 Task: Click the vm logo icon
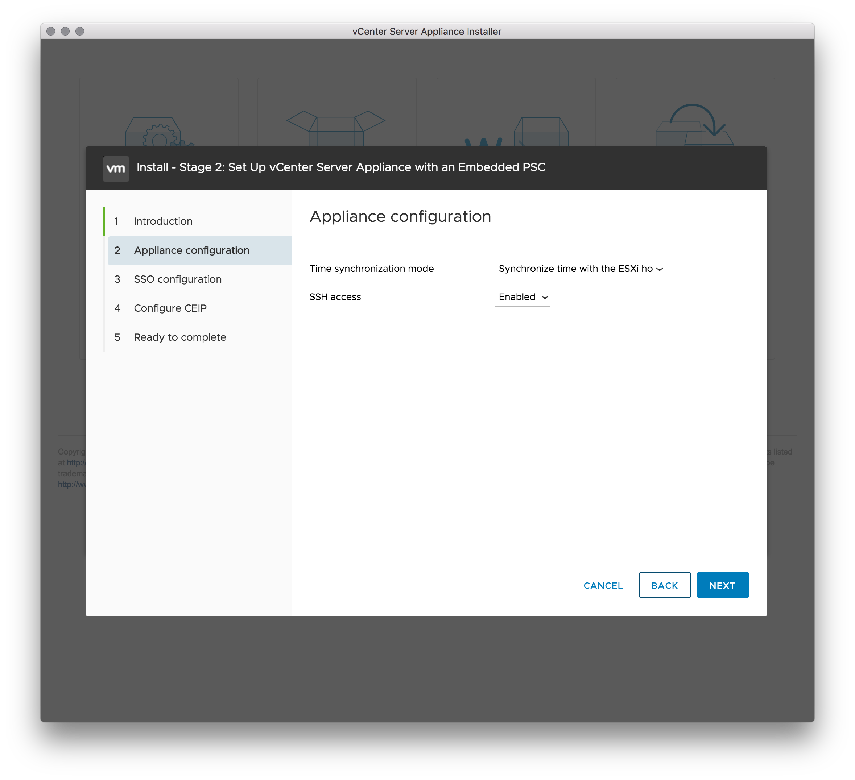[x=116, y=168]
